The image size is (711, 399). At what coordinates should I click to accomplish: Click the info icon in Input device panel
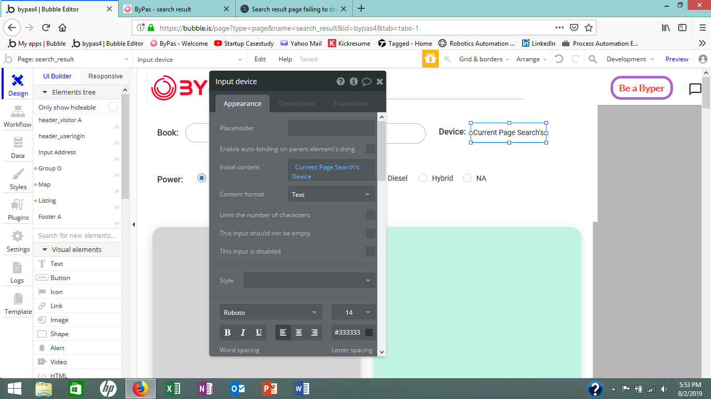pyautogui.click(x=353, y=82)
